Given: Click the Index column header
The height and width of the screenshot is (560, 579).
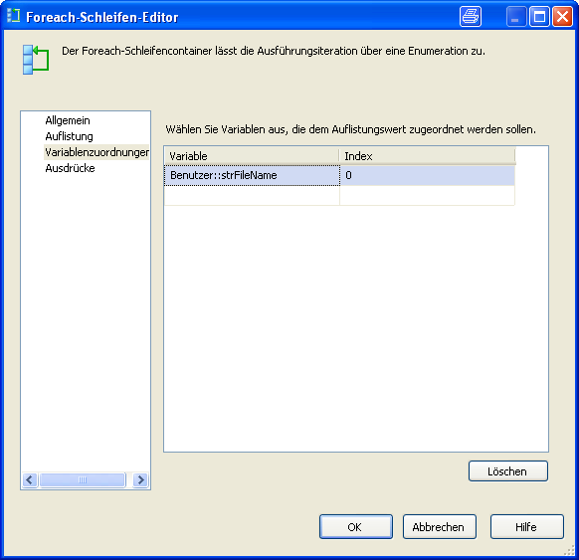Looking at the screenshot, I should (427, 156).
